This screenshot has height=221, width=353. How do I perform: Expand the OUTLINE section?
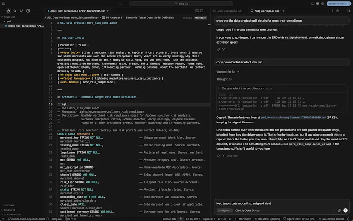pyautogui.click(x=8, y=206)
